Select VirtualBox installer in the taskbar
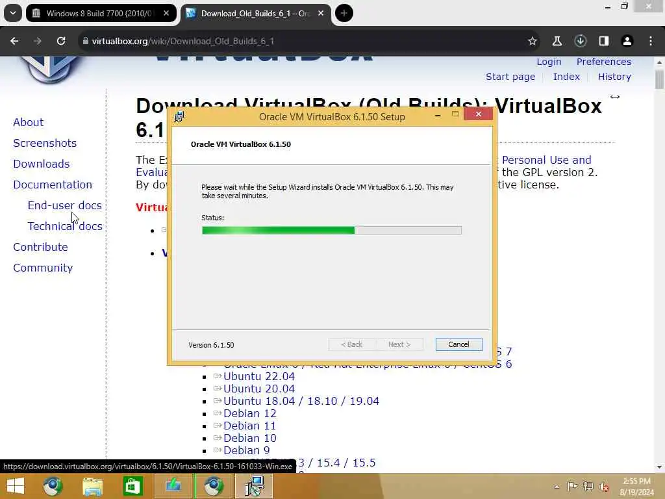 tap(254, 486)
